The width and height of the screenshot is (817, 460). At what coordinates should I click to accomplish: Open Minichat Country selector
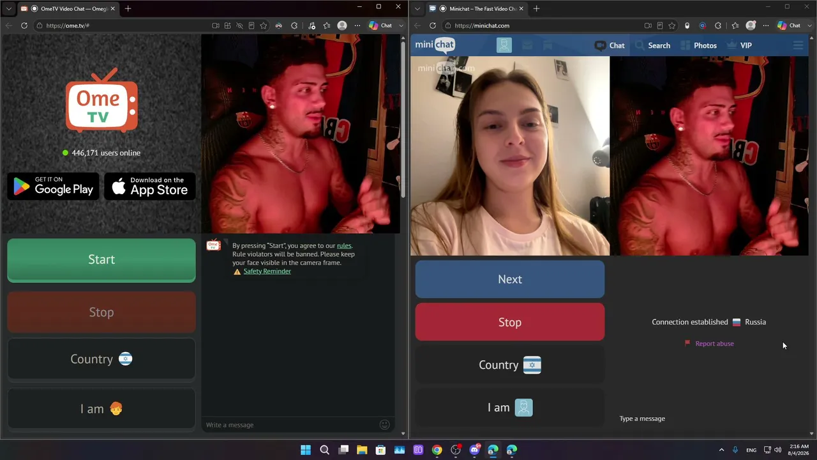[510, 365]
